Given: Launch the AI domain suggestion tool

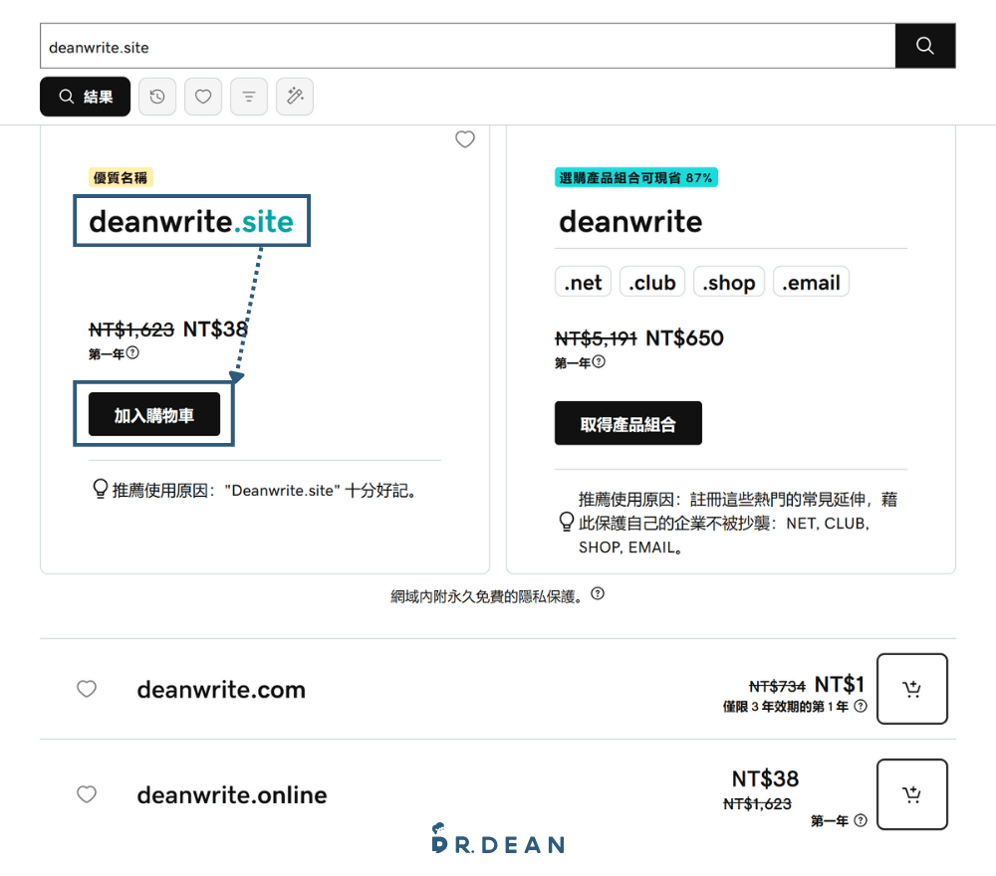Looking at the screenshot, I should coord(295,97).
